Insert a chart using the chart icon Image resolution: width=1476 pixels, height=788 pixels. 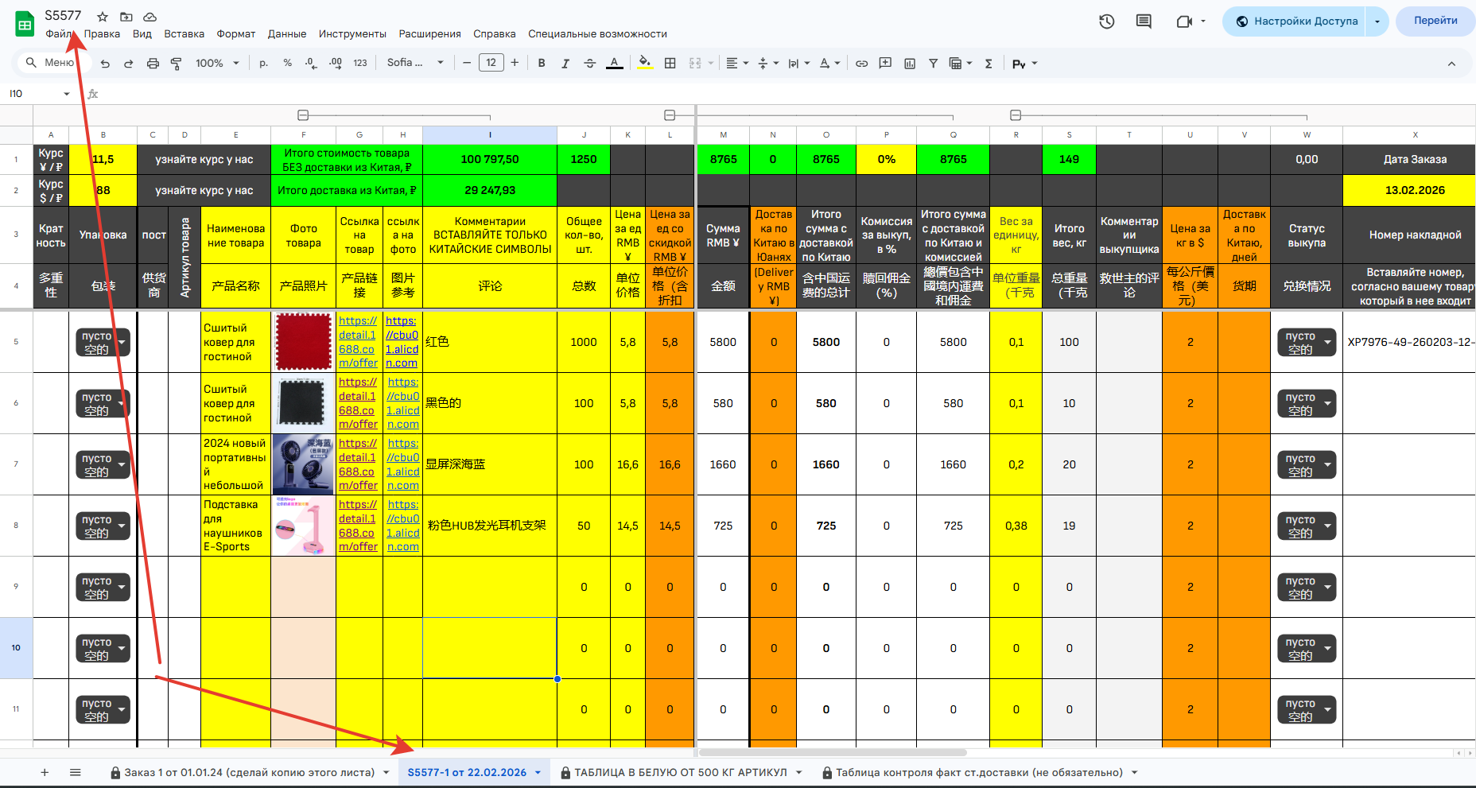click(x=910, y=64)
